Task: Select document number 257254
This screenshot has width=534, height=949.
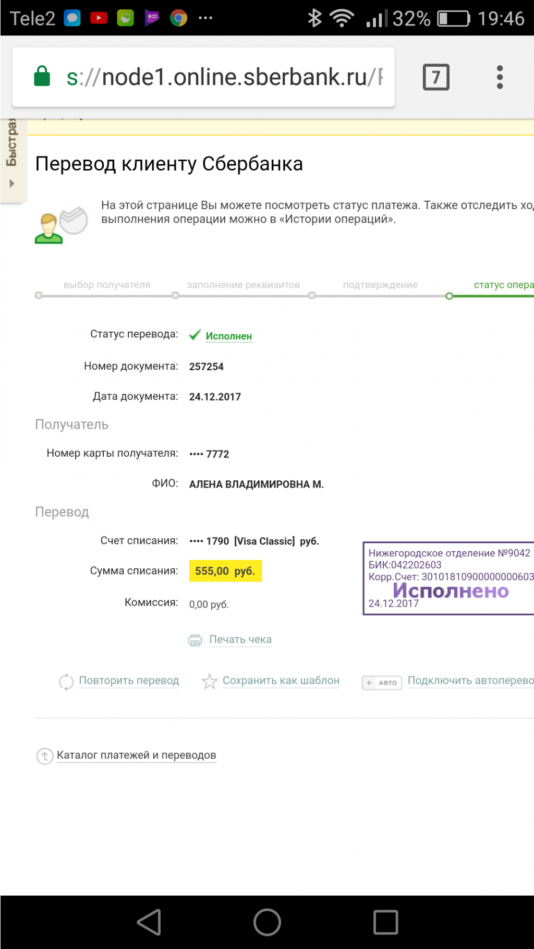Action: pos(207,367)
